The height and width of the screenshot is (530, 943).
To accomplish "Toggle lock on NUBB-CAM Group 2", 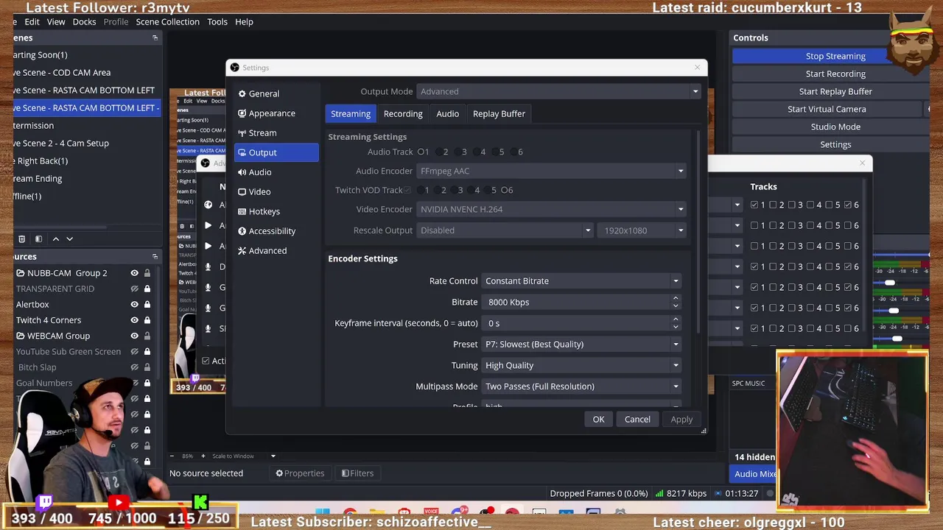I will 147,273.
